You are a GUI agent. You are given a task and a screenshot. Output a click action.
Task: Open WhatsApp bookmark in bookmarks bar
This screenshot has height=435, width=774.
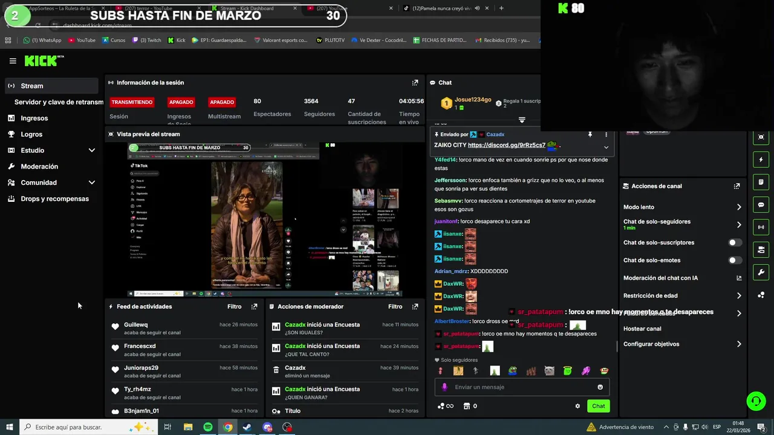pos(42,40)
